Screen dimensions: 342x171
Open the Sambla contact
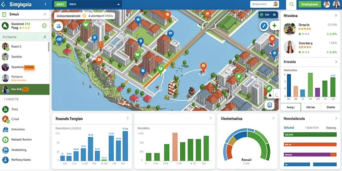(25, 57)
